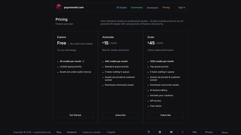The height and width of the screenshot is (135, 241).
Task: Click info icon beside 30 credits per month
Action: tap(83, 62)
